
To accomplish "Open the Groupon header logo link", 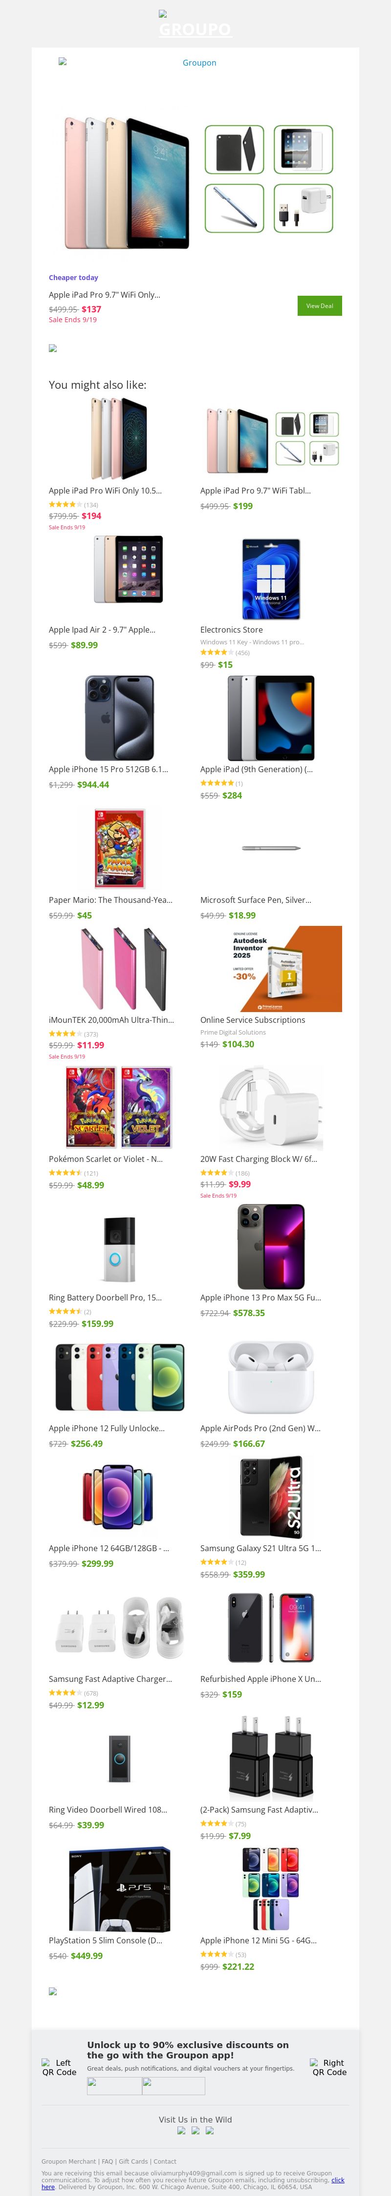I will [195, 24].
